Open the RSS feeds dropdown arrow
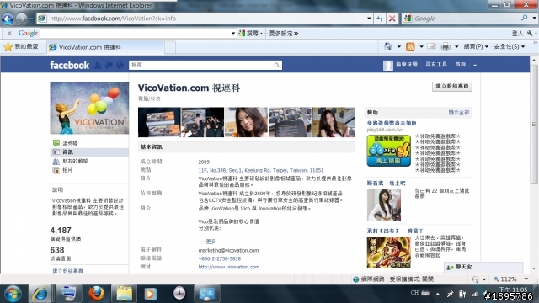The width and height of the screenshot is (539, 303). tap(421, 46)
